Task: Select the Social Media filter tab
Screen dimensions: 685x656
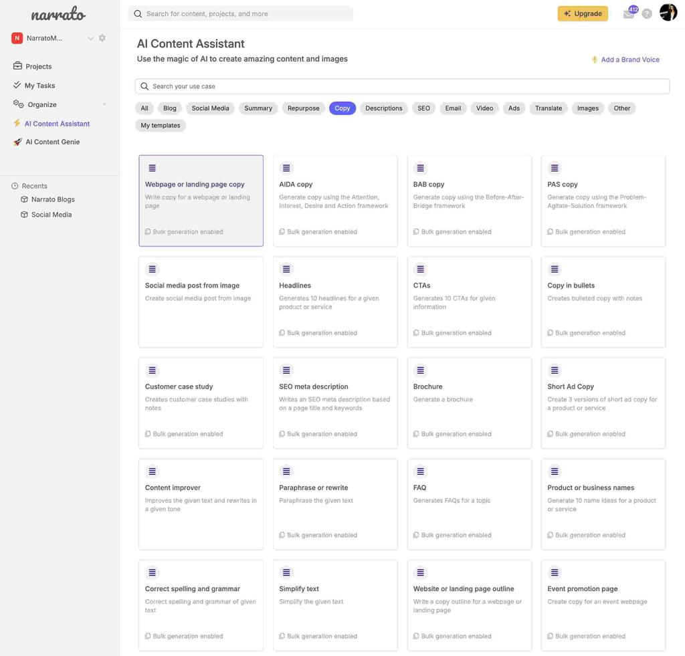Action: [x=210, y=108]
